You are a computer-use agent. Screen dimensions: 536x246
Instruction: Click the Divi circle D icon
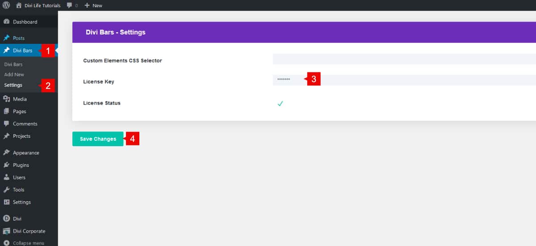pyautogui.click(x=6, y=219)
